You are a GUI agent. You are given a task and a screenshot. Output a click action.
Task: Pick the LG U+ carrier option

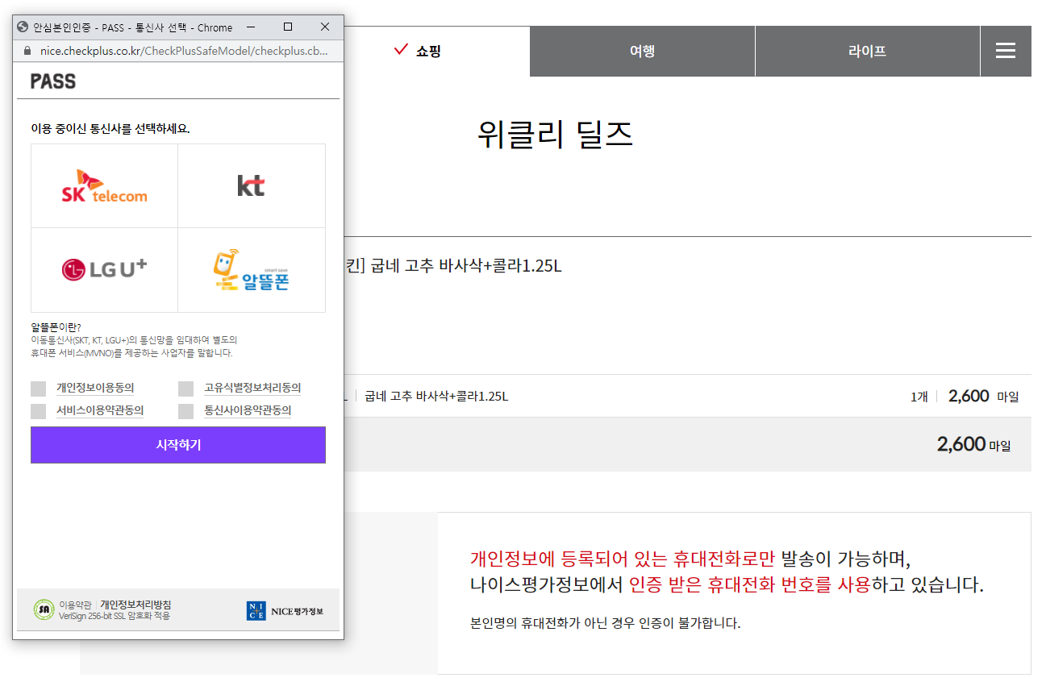pos(104,270)
